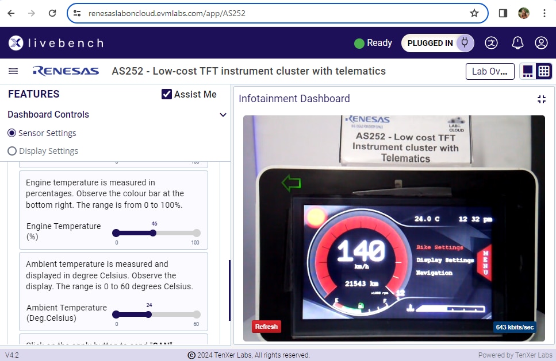Click the address bar URL field

pyautogui.click(x=277, y=13)
